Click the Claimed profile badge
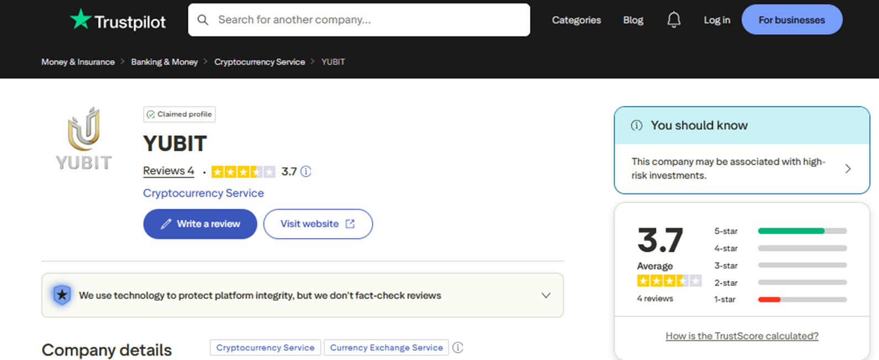The width and height of the screenshot is (879, 360). (x=179, y=114)
